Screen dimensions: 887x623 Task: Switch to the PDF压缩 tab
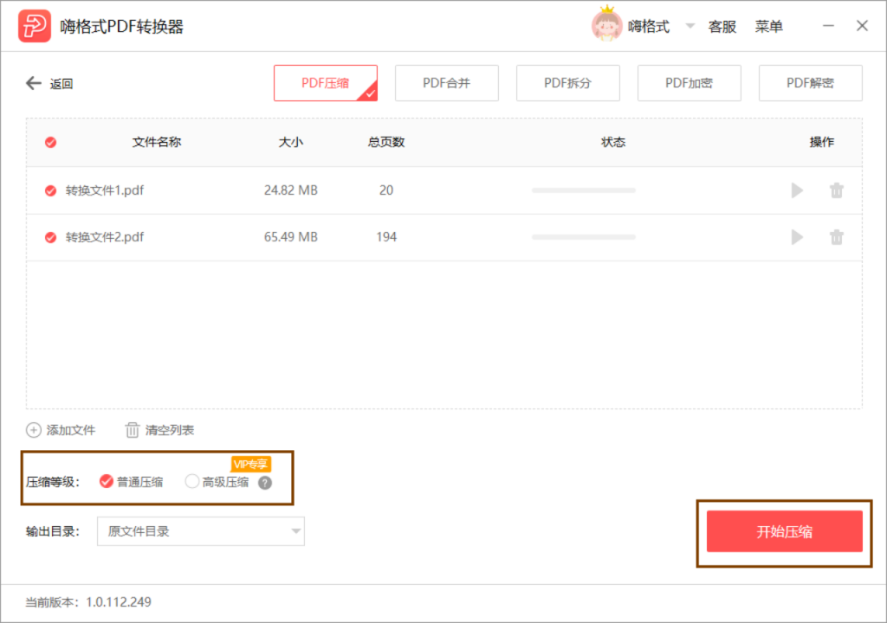[326, 83]
